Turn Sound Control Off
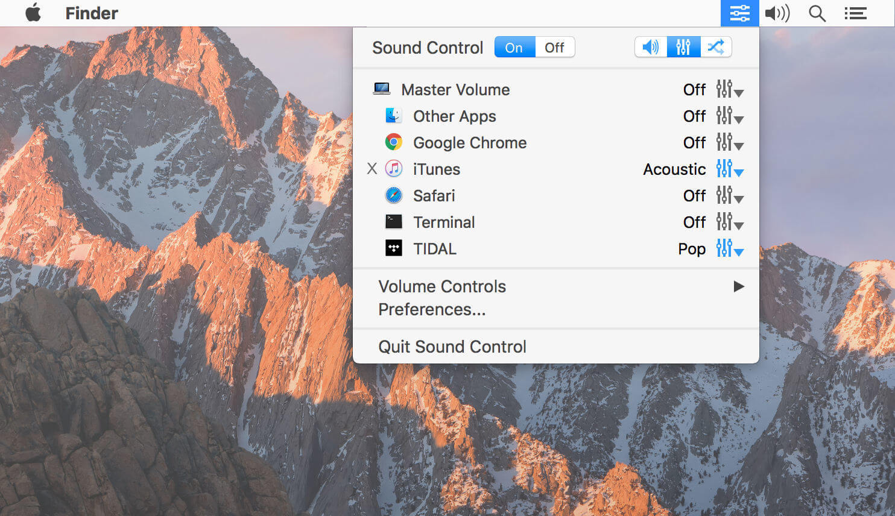The width and height of the screenshot is (895, 516). 554,47
